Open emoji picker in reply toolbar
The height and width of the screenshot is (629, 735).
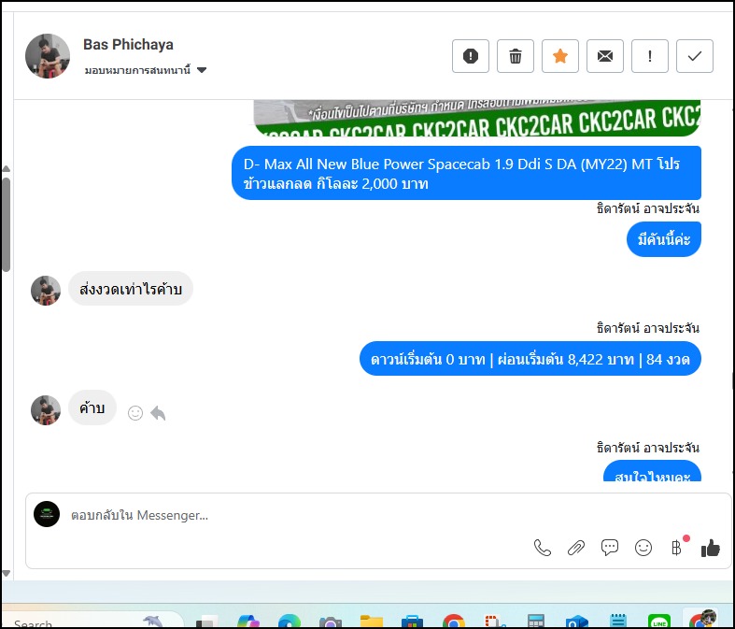coord(643,548)
